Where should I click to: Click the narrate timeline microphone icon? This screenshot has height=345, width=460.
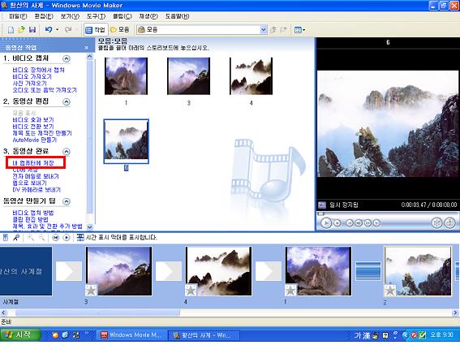[x=16, y=238]
